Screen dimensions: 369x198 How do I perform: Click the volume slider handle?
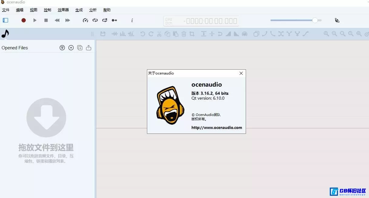315,20
